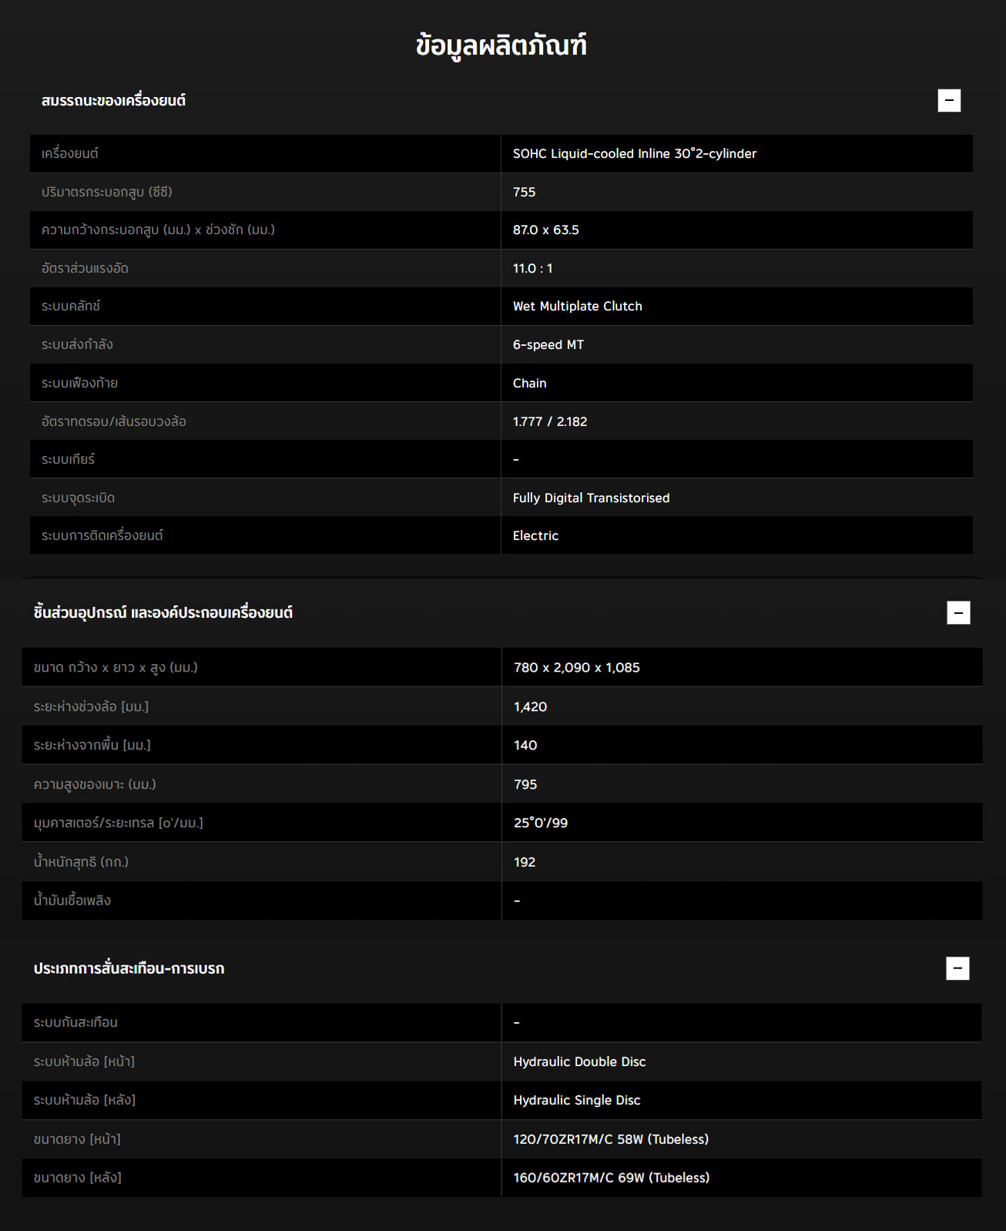
Task: Select the 87.0 x 63.5 bore stroke value
Action: (545, 230)
